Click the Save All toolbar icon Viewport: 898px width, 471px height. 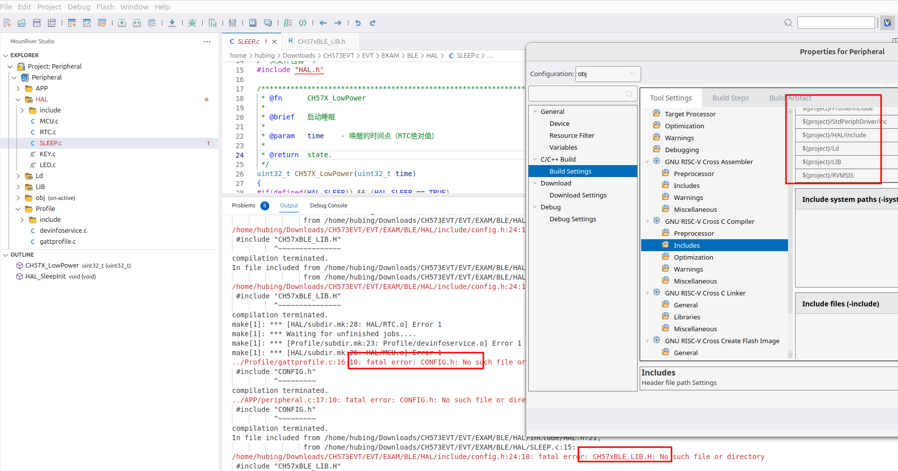(52, 23)
